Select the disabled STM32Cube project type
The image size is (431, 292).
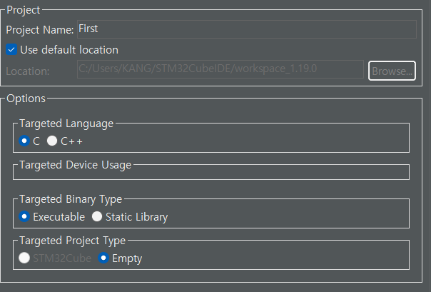tap(24, 258)
